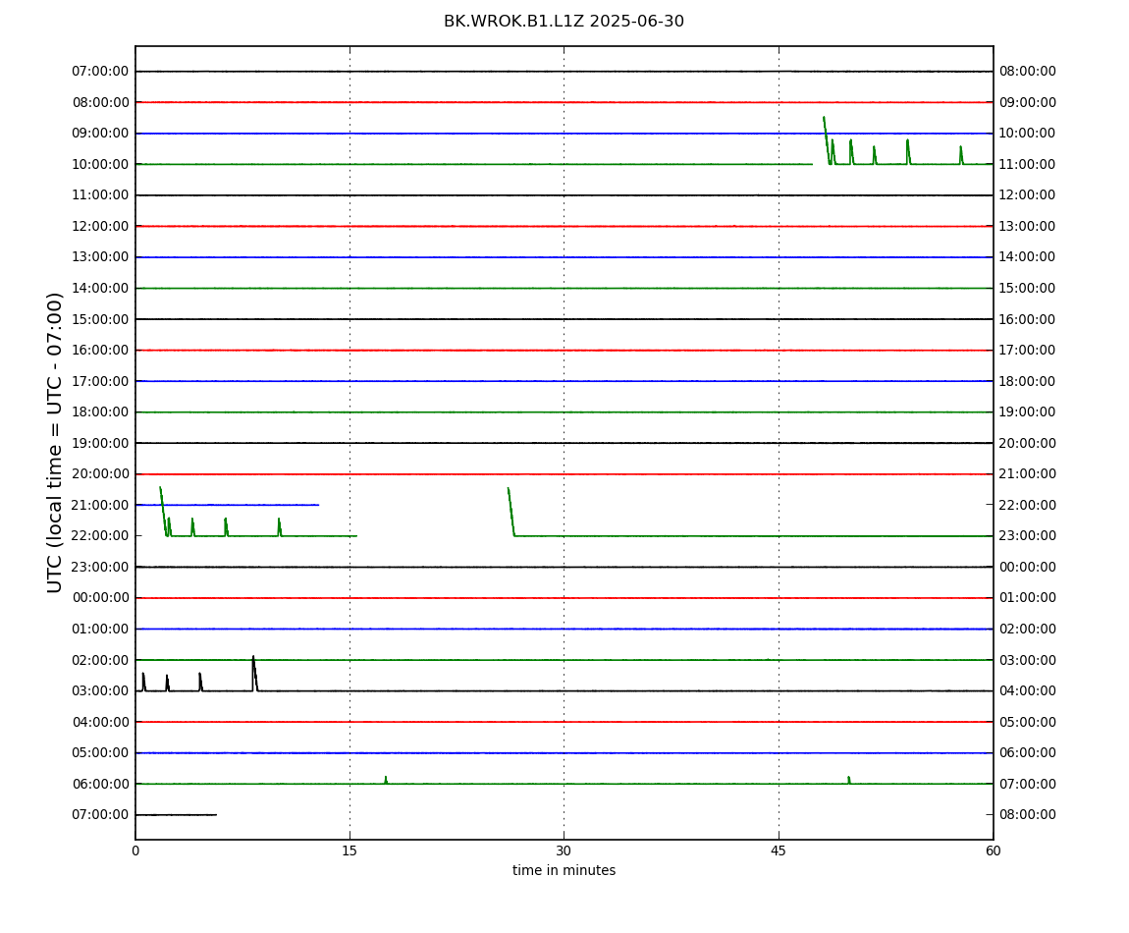
Task: Click left-axis label 18:00:00 beside the green trace
Action: coord(101,412)
